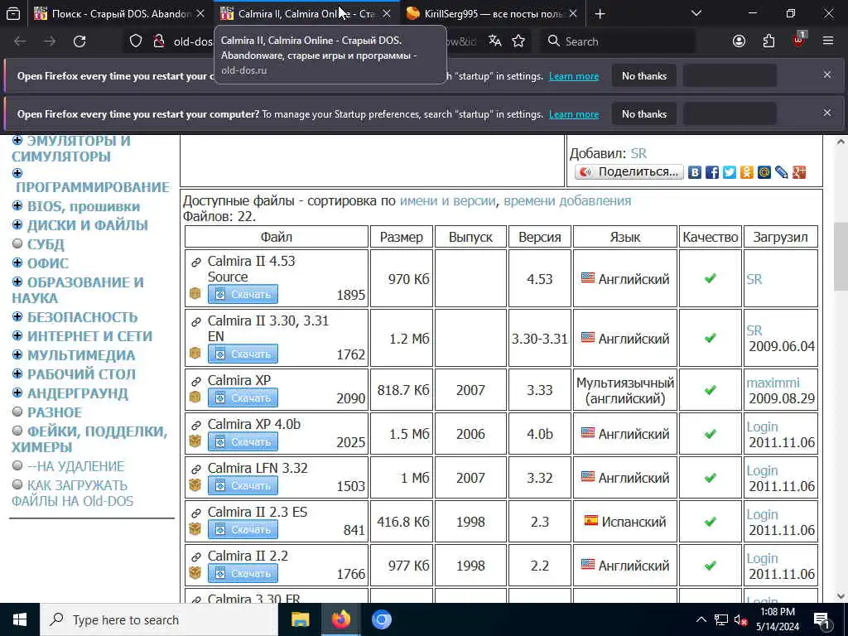
Task: Expand the МУЛЬТИМЕДИА category
Action: click(17, 354)
